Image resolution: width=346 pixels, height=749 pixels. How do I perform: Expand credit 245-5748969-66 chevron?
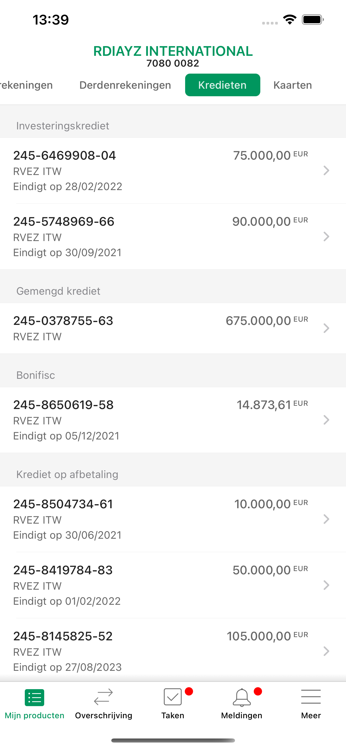pos(326,236)
